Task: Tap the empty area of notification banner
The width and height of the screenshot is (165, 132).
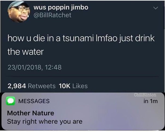Action: 121,116
